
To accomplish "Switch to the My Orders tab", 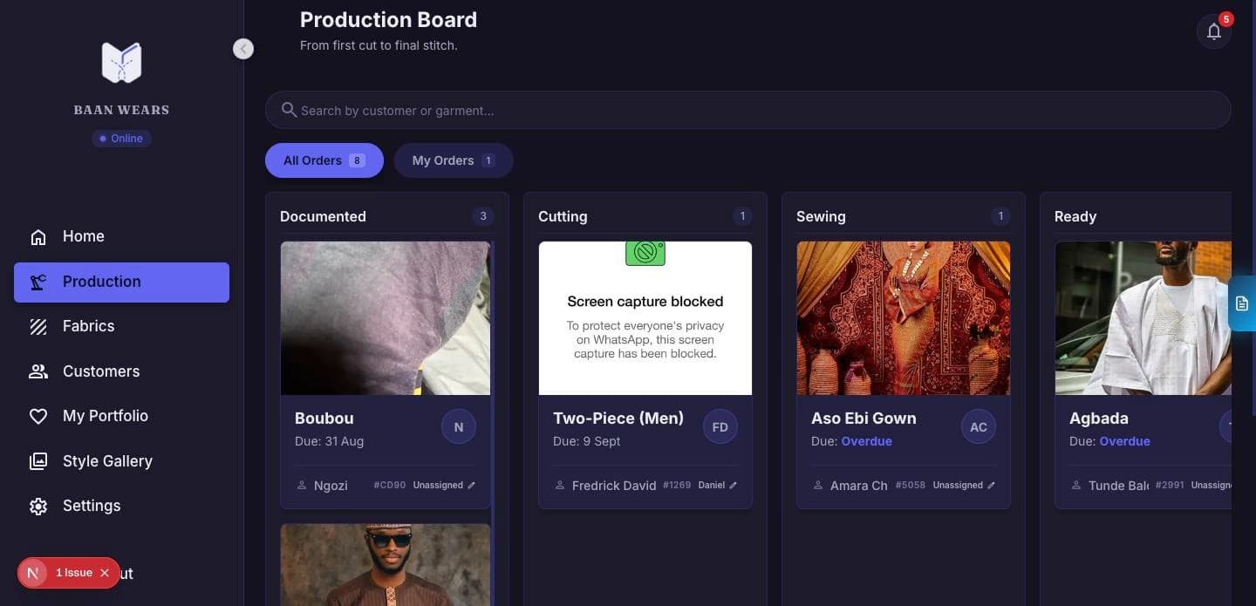I will click(454, 160).
